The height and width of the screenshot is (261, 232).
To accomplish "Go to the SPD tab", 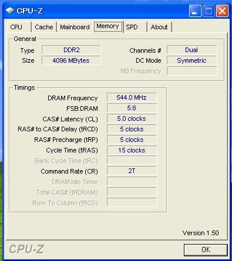I will tap(135, 27).
